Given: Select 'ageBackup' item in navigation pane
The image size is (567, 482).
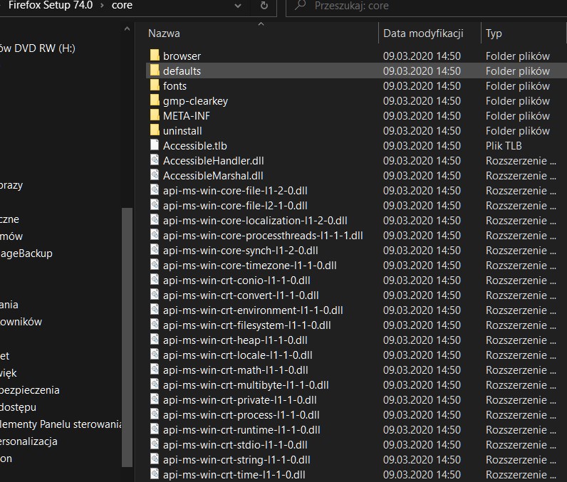Looking at the screenshot, I should (26, 253).
